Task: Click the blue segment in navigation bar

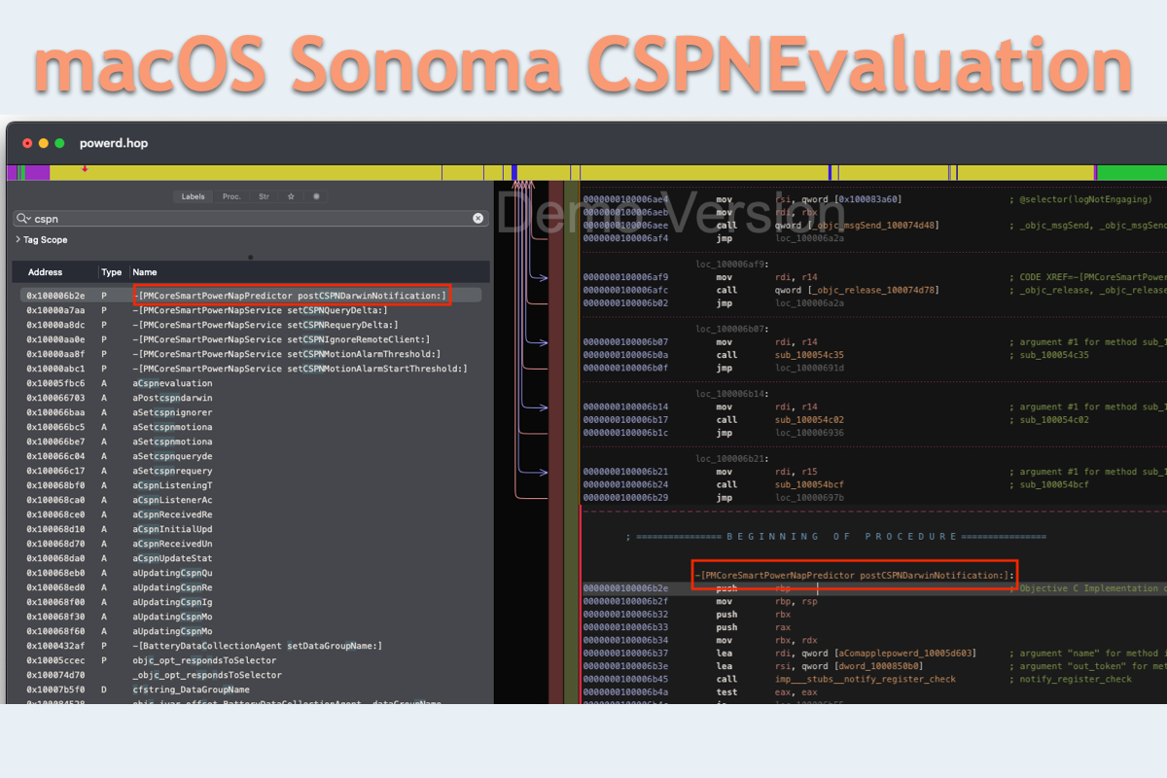Action: coord(513,173)
